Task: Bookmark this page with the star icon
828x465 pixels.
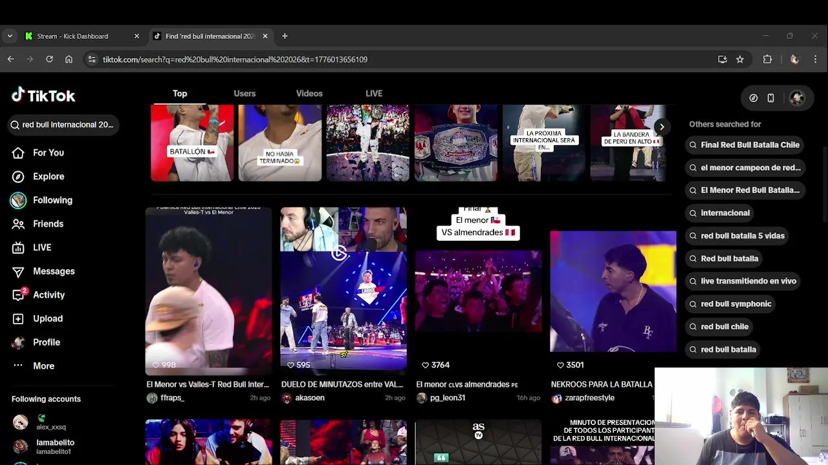Action: click(740, 59)
